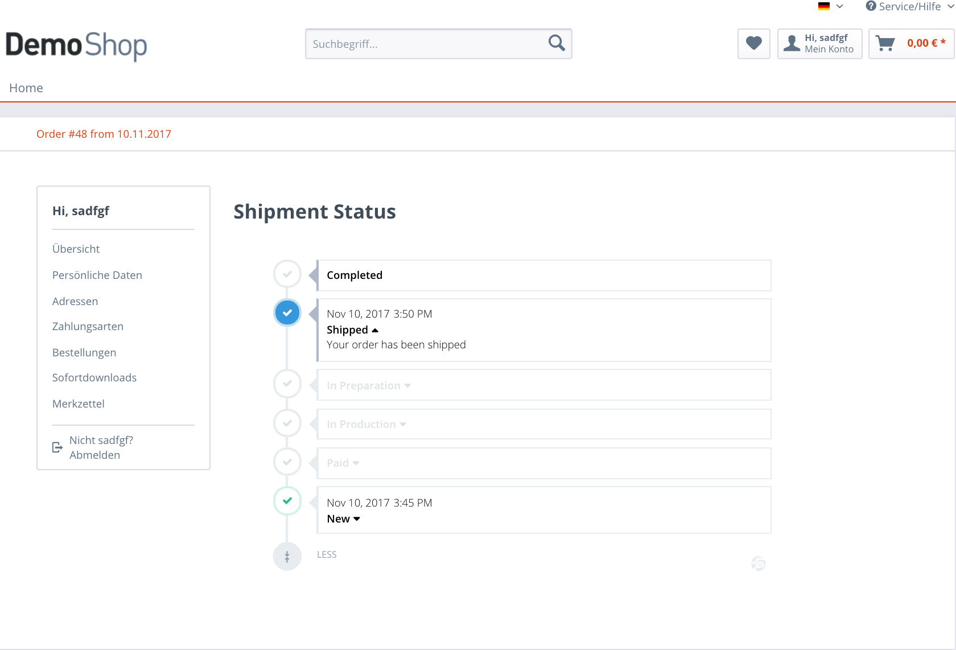Click the blue Shipped checkmark circle

pos(287,312)
